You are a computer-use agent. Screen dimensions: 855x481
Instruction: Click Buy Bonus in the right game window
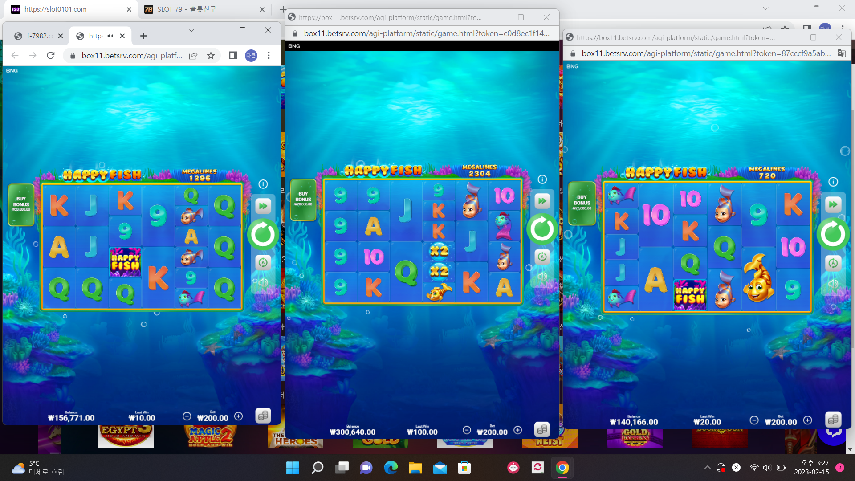coord(582,203)
